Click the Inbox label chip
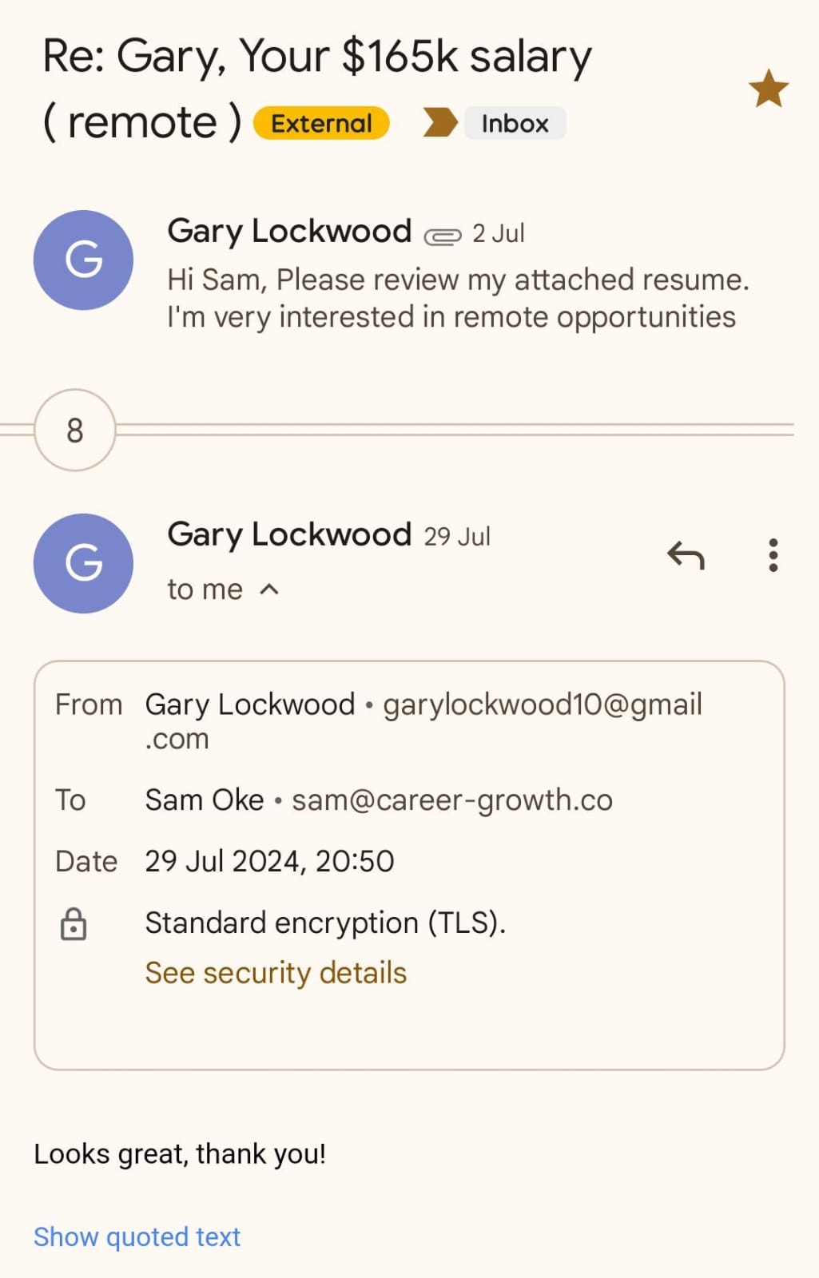The image size is (819, 1278). click(x=515, y=124)
